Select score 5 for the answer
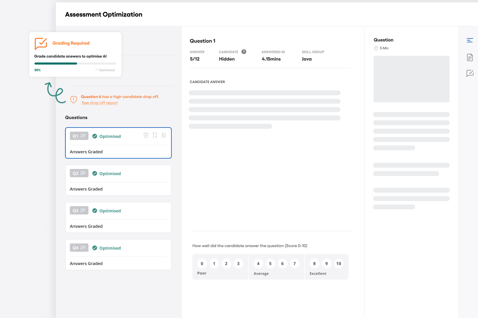Viewport: 478px width, 318px height. 270,264
